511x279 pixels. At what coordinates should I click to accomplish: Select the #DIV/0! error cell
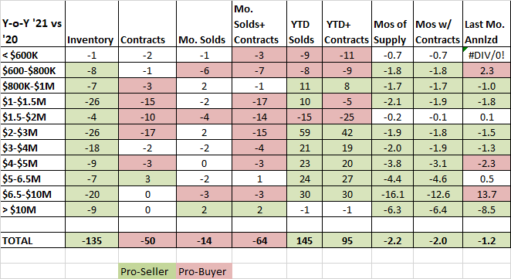486,55
